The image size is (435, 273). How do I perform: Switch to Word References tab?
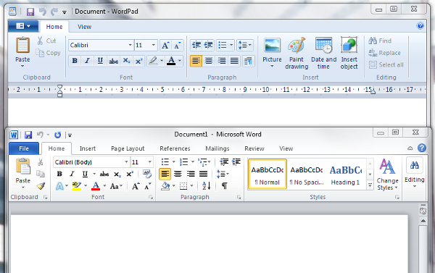click(175, 148)
